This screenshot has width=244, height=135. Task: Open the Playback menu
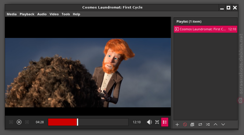27,14
